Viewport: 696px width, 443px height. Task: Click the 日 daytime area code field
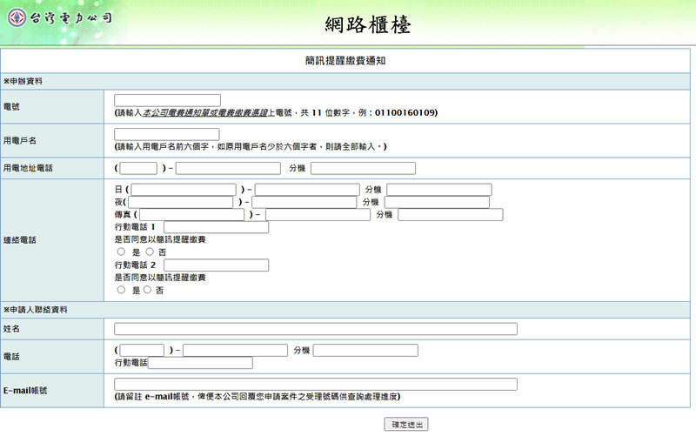tap(184, 190)
